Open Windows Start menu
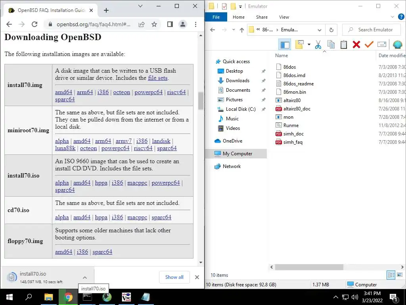 (10, 297)
